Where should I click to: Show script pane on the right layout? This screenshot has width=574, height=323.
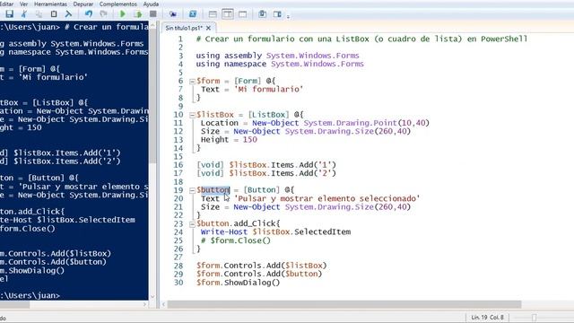(228, 14)
